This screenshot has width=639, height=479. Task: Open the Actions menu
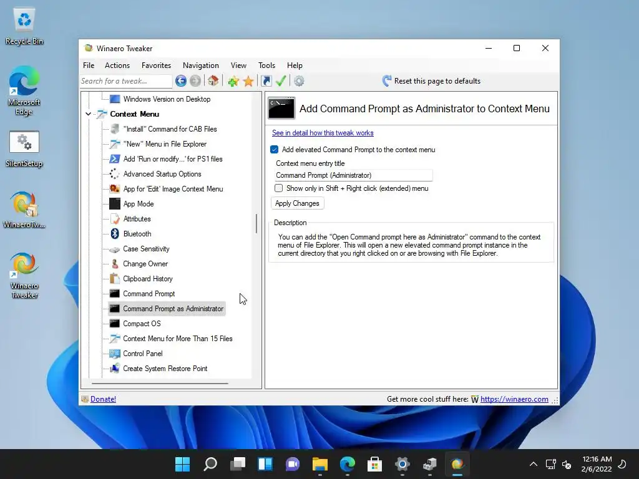click(117, 65)
